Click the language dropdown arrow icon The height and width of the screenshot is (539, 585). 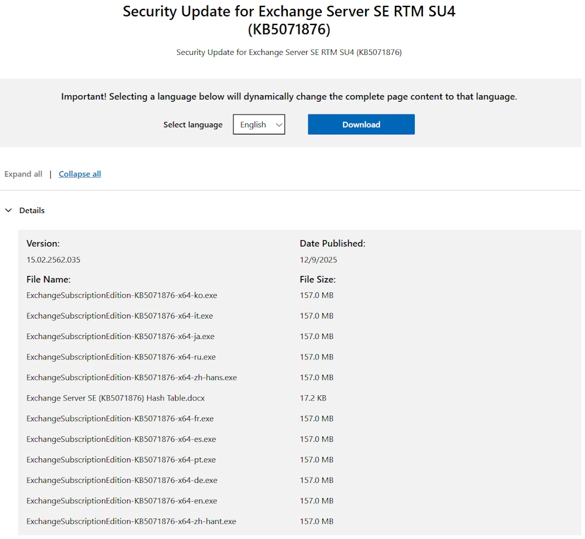click(279, 125)
